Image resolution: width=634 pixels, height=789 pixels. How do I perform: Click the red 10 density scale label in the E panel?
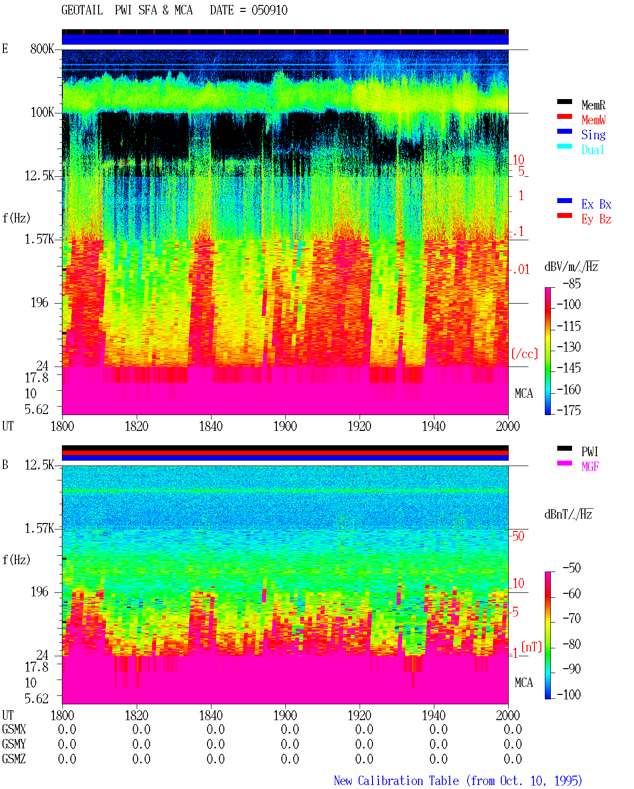pyautogui.click(x=518, y=159)
